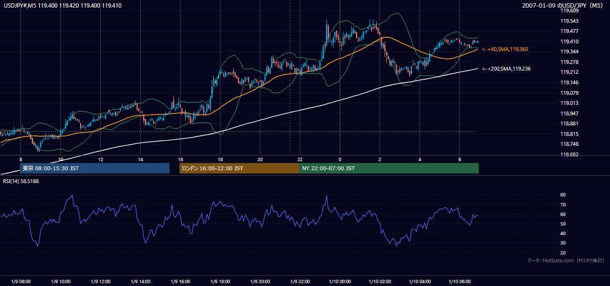
Task: Click the 40 SMA 119.360 label
Action: 505,49
